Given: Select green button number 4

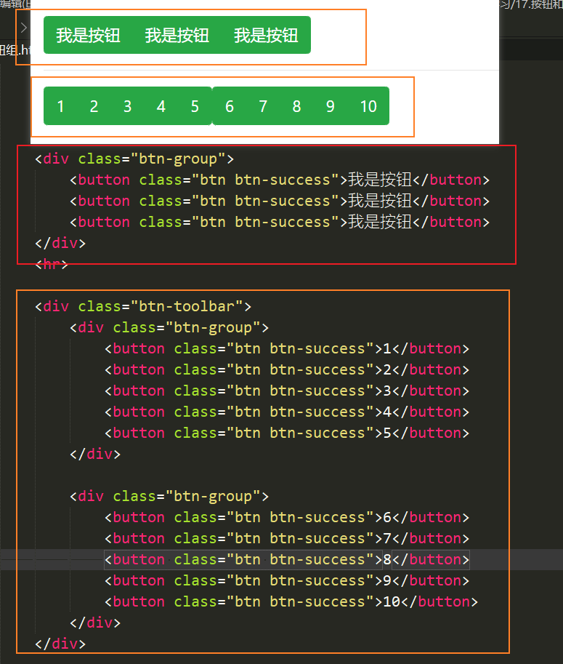Looking at the screenshot, I should 161,106.
